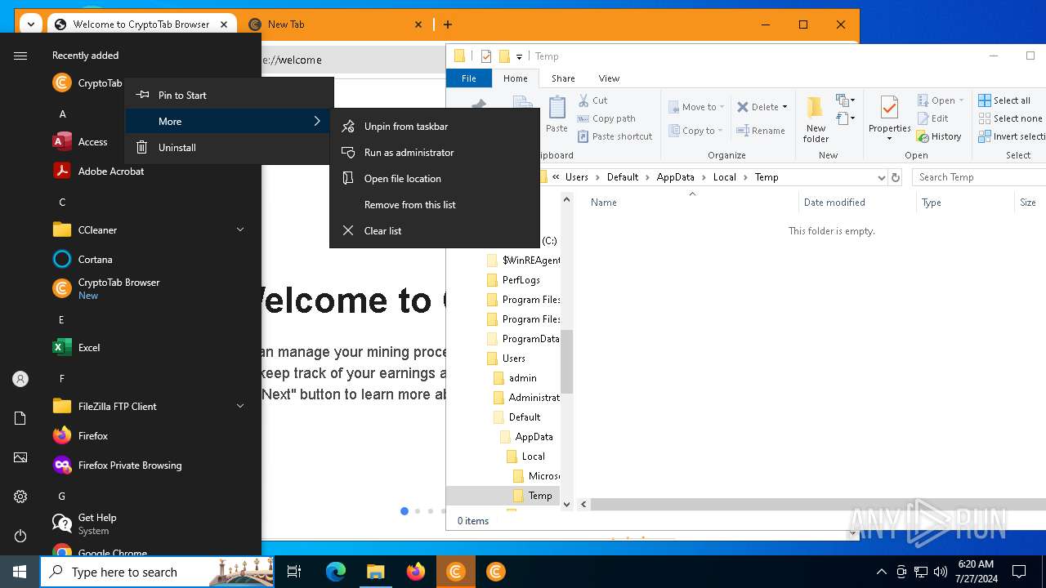Open File Explorer from the taskbar

(x=375, y=572)
